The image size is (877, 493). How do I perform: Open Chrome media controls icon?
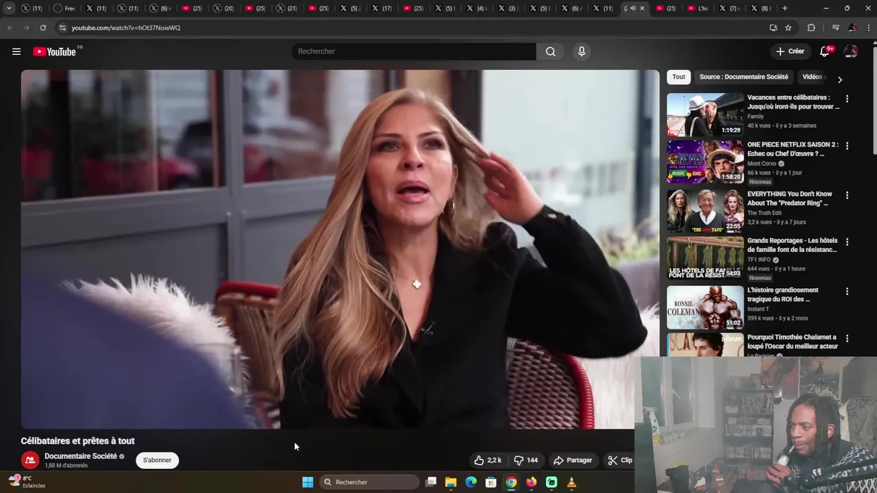pyautogui.click(x=835, y=27)
